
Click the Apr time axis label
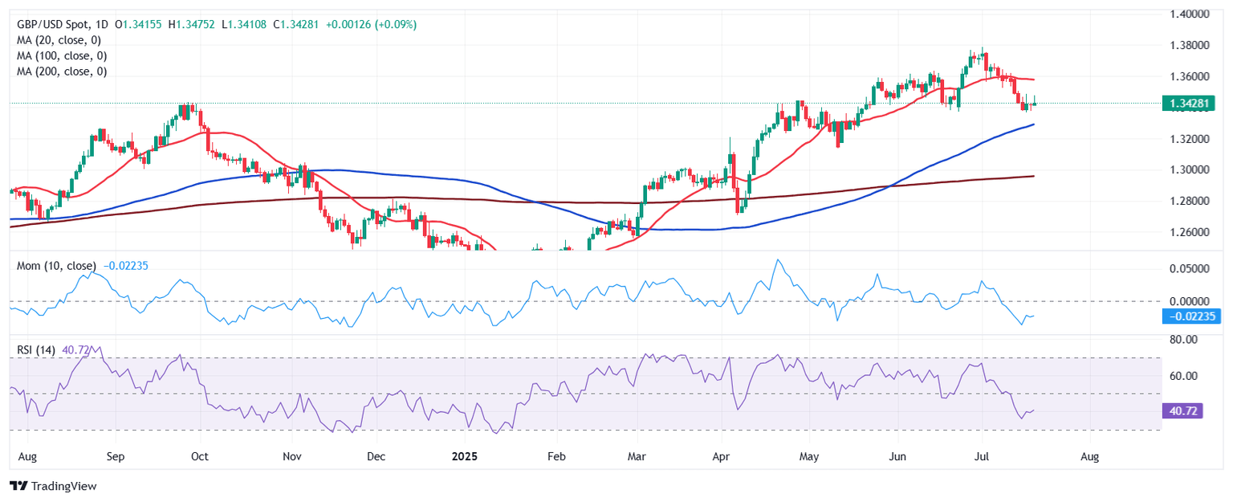(722, 457)
